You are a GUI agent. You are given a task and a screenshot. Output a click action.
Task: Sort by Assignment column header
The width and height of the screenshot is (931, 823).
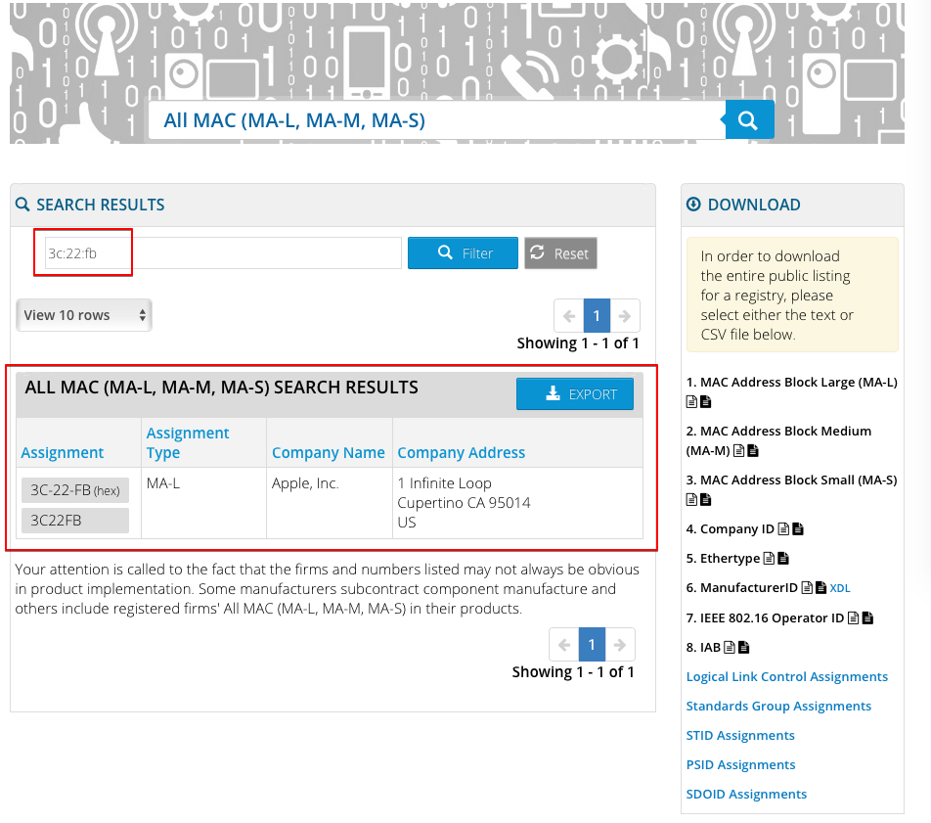tap(63, 453)
